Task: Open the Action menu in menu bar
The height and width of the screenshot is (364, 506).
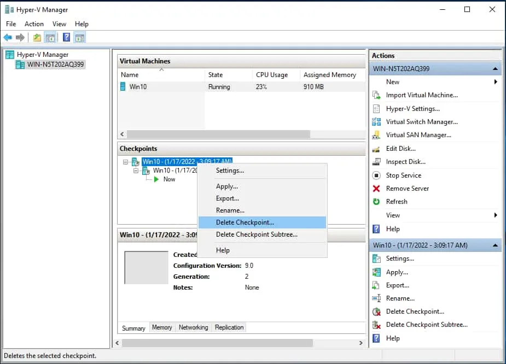Action: coord(34,24)
